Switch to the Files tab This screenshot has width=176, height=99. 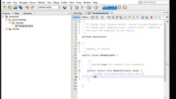click(x=17, y=13)
